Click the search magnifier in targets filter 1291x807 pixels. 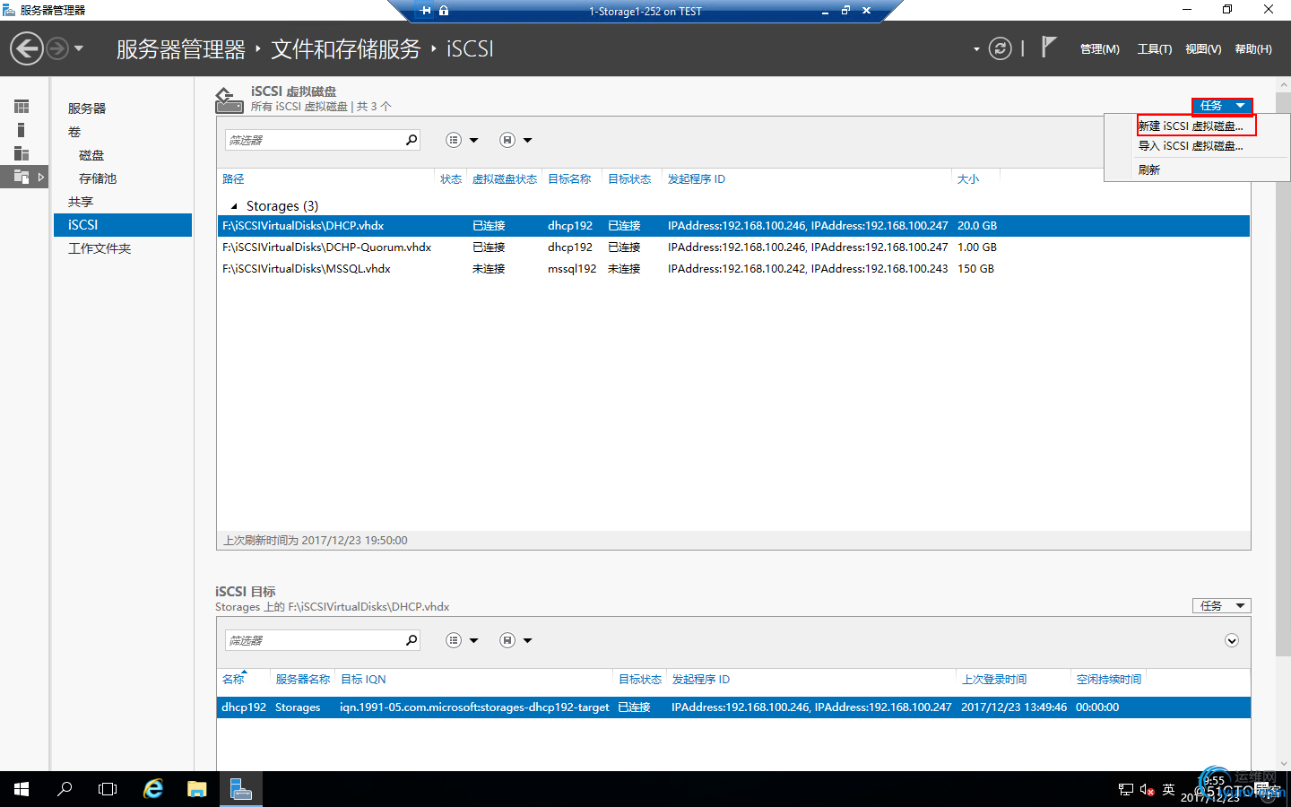click(x=412, y=640)
